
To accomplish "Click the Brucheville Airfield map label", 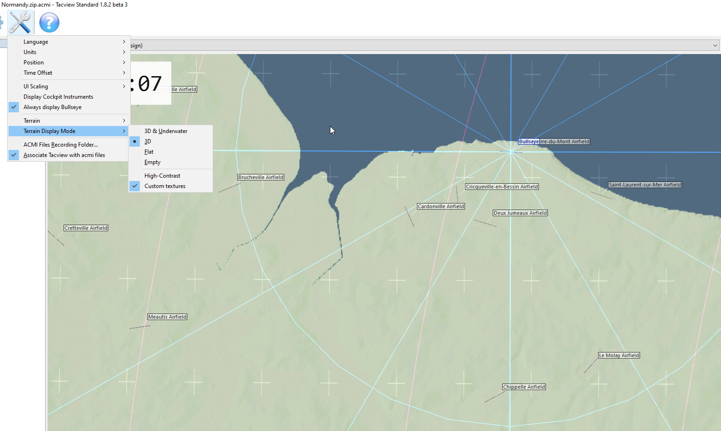I will pyautogui.click(x=261, y=177).
